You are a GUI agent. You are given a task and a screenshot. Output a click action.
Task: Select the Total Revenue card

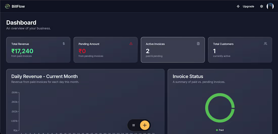38,50
